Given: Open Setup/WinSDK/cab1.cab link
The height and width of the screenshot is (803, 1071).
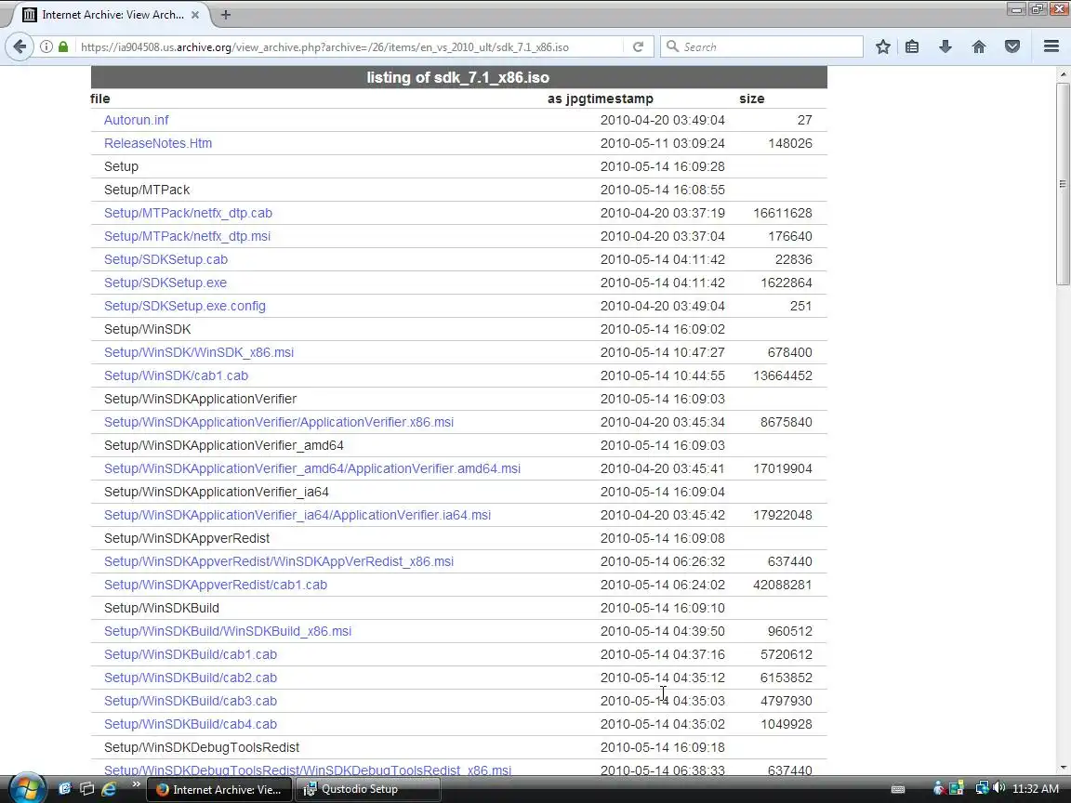Looking at the screenshot, I should click(x=177, y=375).
